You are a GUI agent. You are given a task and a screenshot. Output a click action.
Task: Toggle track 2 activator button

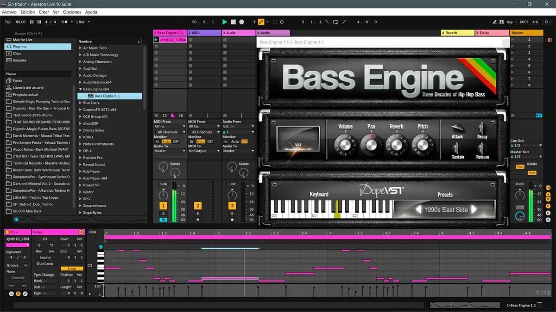(x=198, y=206)
